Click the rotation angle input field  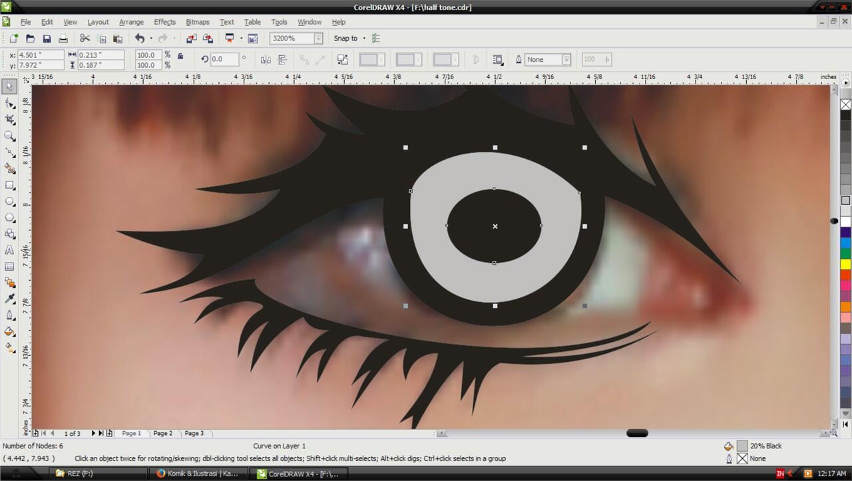[x=225, y=59]
